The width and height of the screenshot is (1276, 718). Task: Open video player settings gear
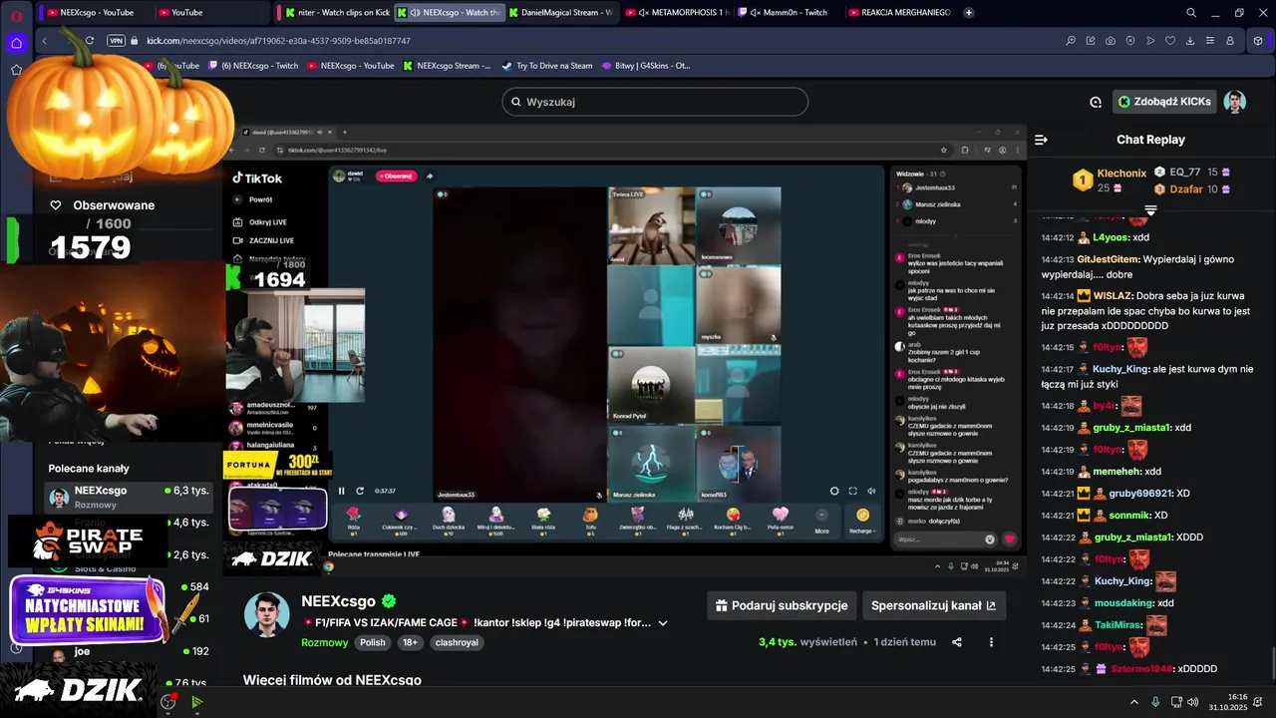click(834, 491)
